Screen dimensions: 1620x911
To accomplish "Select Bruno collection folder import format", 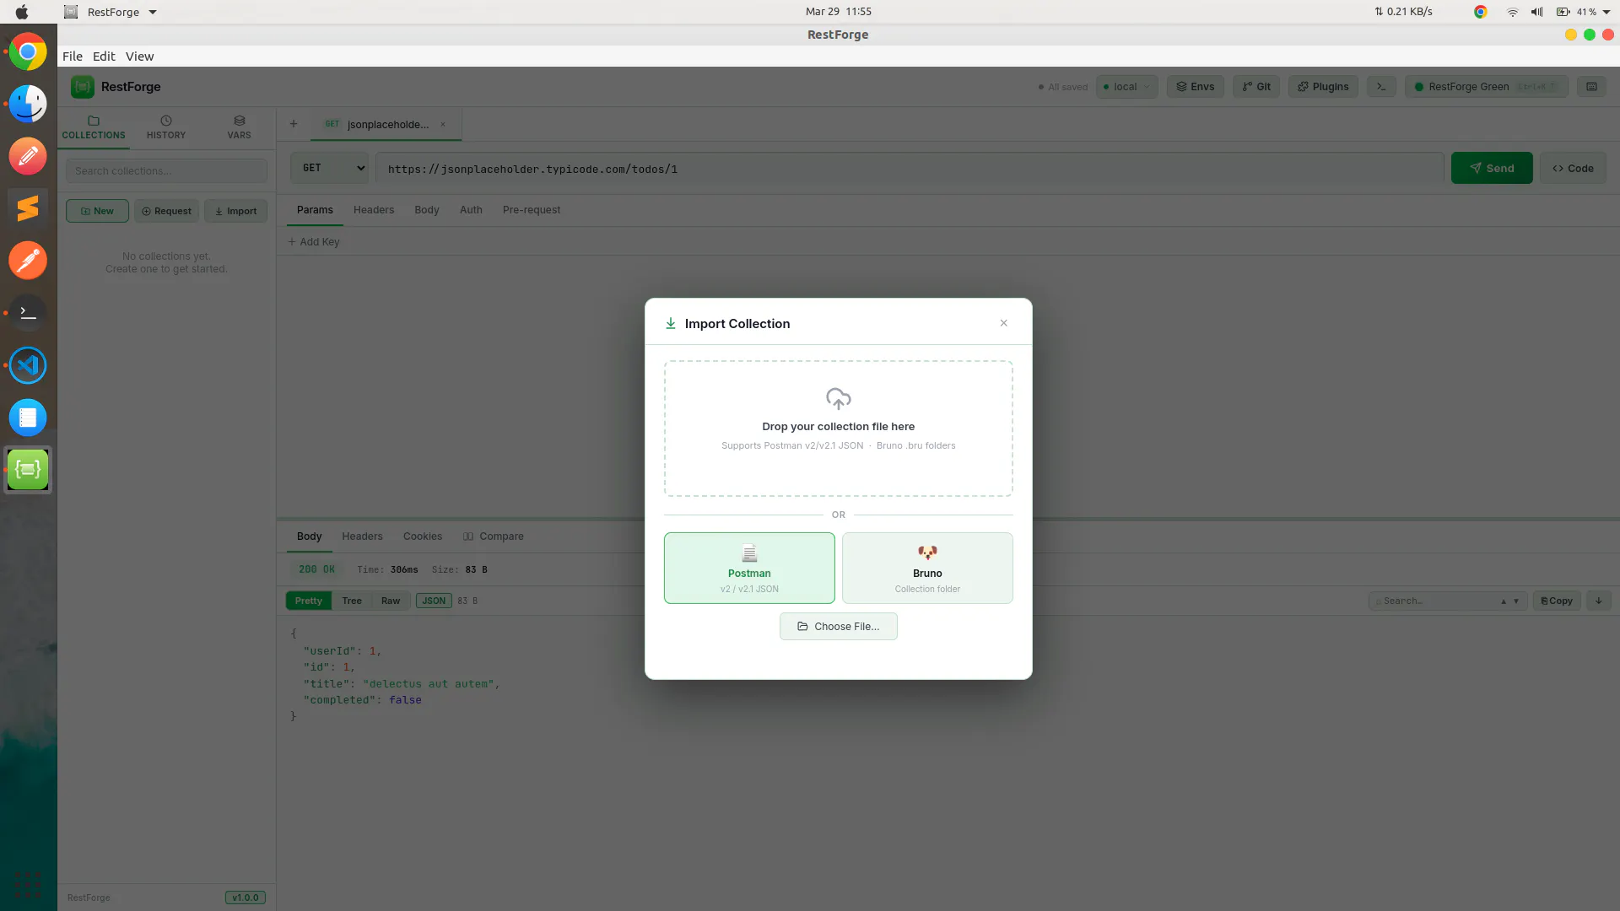I will pyautogui.click(x=927, y=568).
